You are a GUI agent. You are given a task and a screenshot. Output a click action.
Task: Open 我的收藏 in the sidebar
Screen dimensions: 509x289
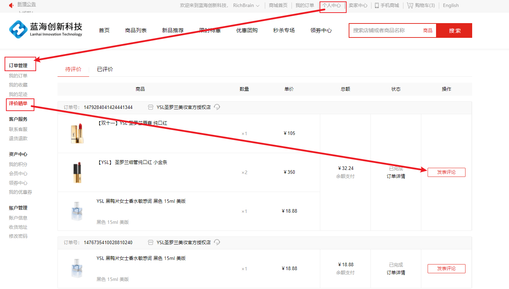coord(18,85)
